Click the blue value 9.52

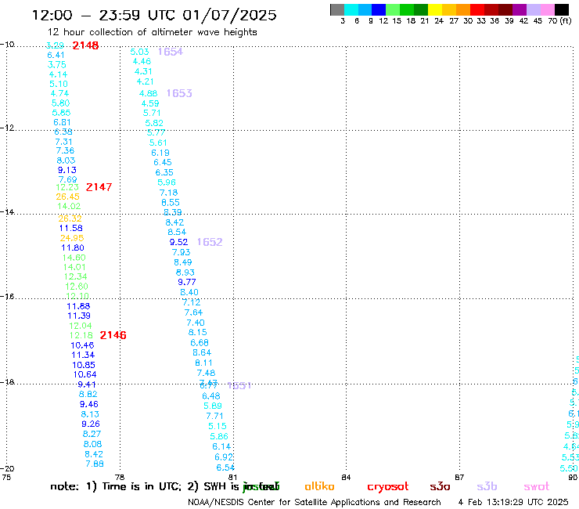coord(178,242)
